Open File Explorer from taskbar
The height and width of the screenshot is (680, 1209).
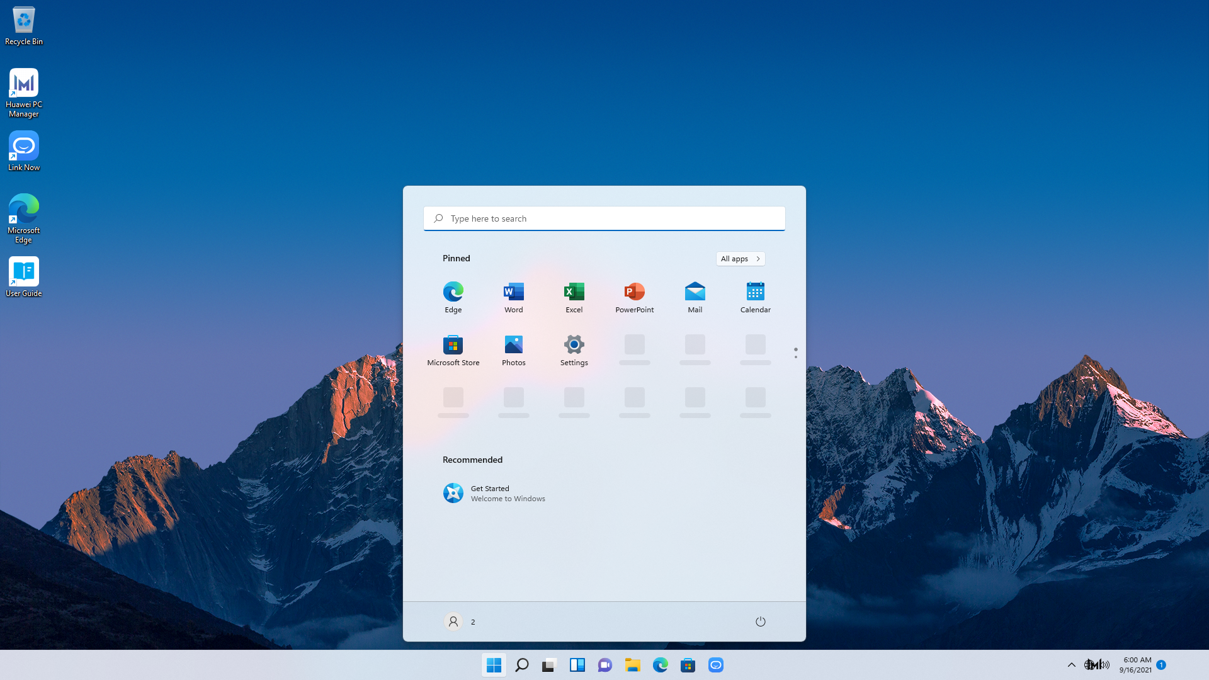point(633,665)
